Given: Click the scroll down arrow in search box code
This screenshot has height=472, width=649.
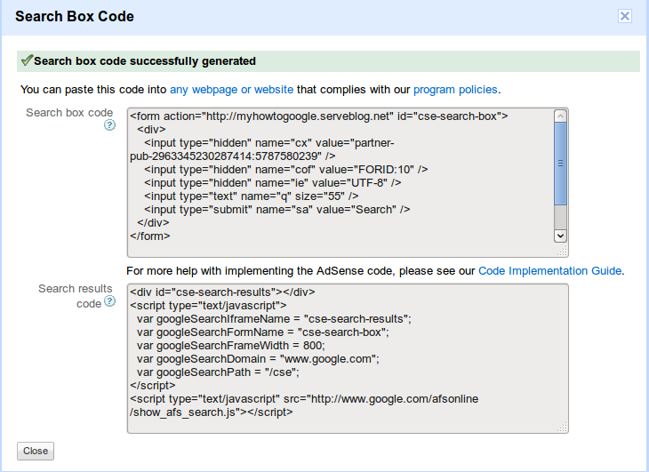Looking at the screenshot, I should click(560, 236).
